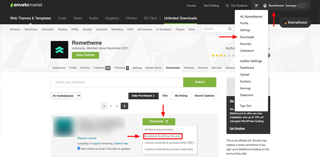Click the ThemeForest badge
This screenshot has height=157, width=320.
295,22
